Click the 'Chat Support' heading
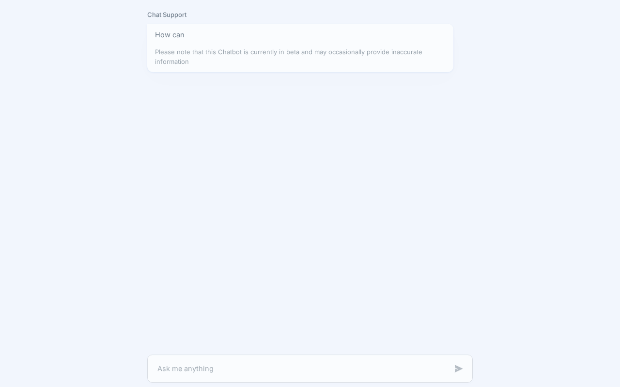 (x=167, y=15)
